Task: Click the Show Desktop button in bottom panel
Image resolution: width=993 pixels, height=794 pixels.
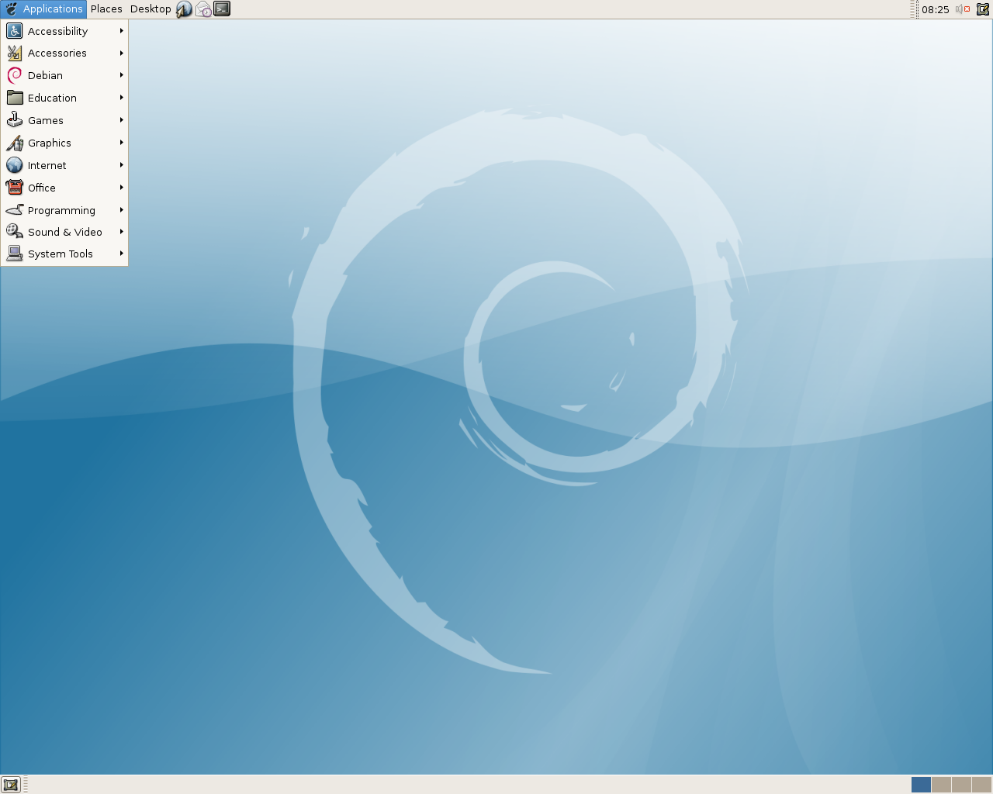Action: pyautogui.click(x=10, y=785)
